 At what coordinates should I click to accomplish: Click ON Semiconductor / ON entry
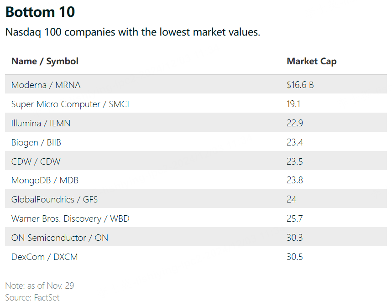(x=60, y=238)
